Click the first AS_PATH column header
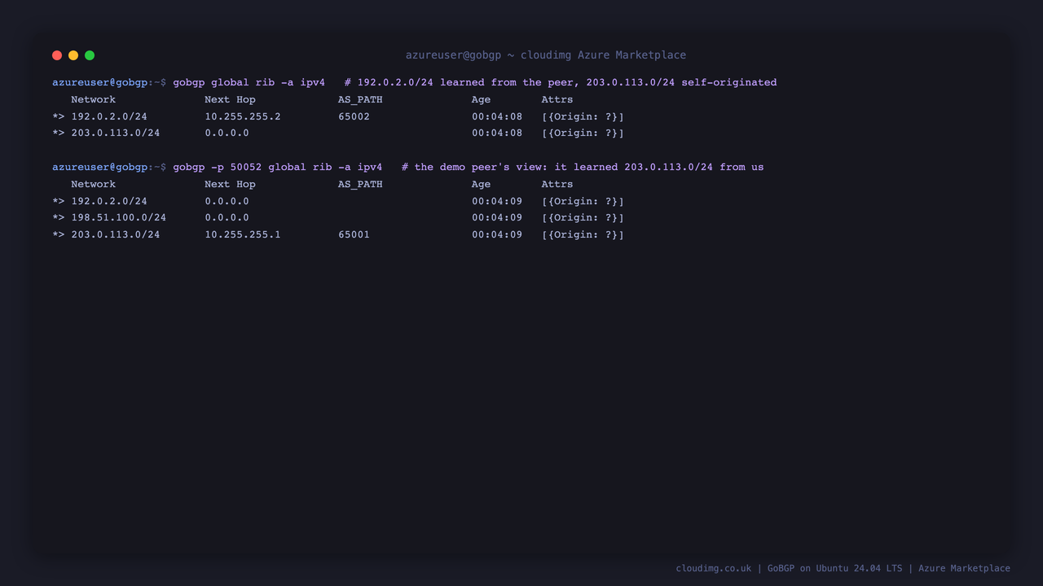Screen dimensions: 1043x586 [360, 99]
